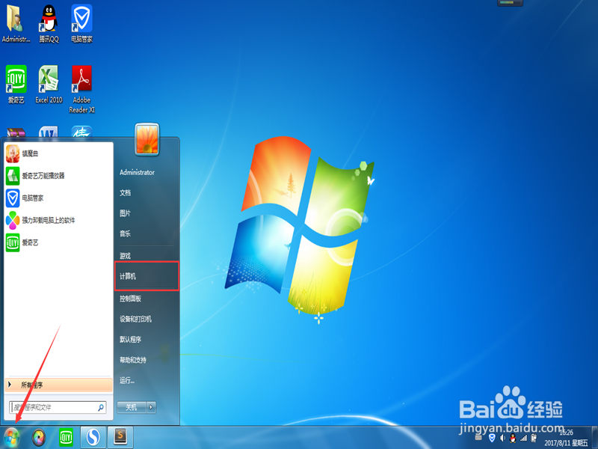Expand 所有程序 all programs list
The width and height of the screenshot is (598, 449).
pyautogui.click(x=59, y=385)
